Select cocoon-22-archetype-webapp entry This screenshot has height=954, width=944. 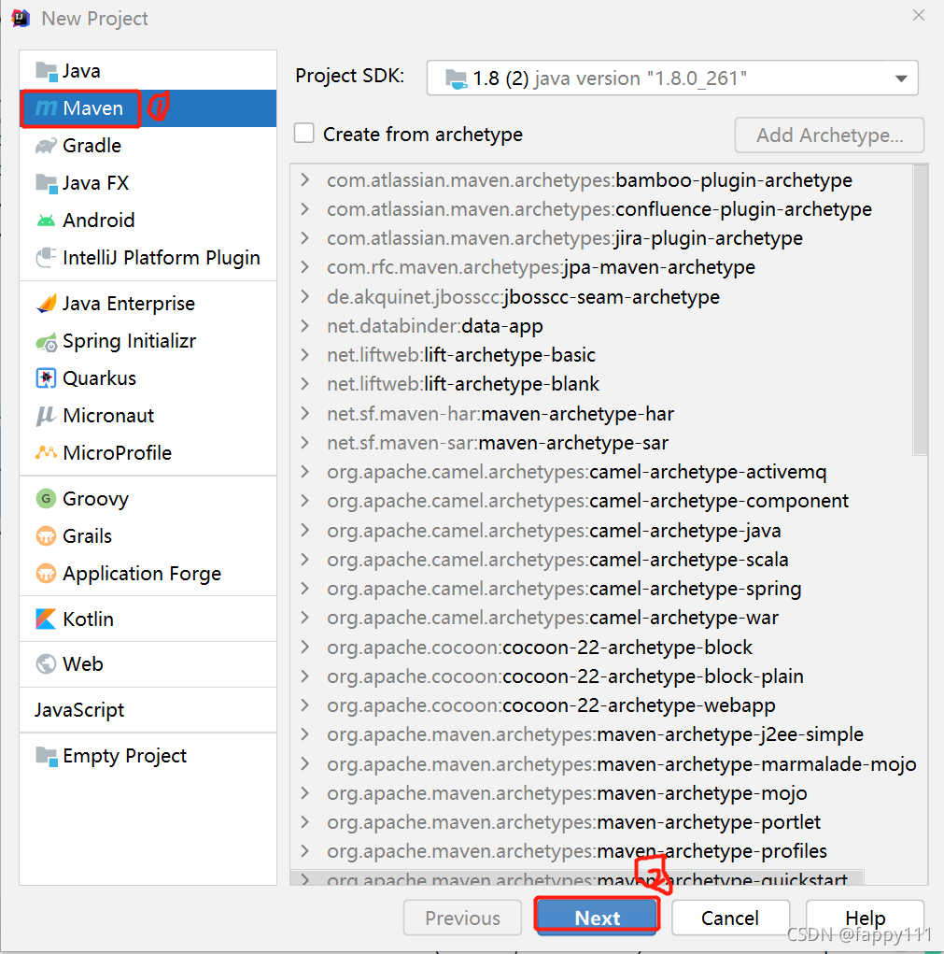click(551, 705)
